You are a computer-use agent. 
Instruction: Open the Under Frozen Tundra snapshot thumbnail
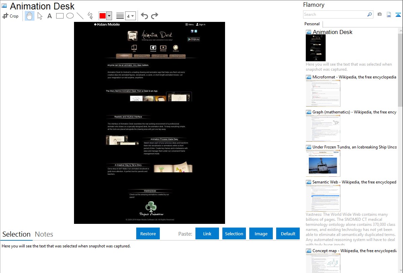click(323, 163)
